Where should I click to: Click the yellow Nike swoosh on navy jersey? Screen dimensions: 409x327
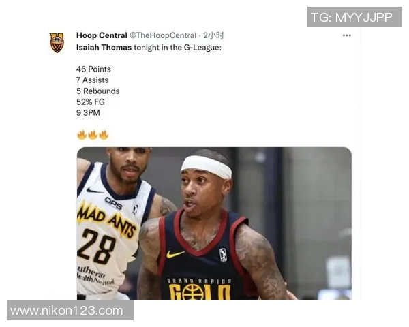point(175,253)
